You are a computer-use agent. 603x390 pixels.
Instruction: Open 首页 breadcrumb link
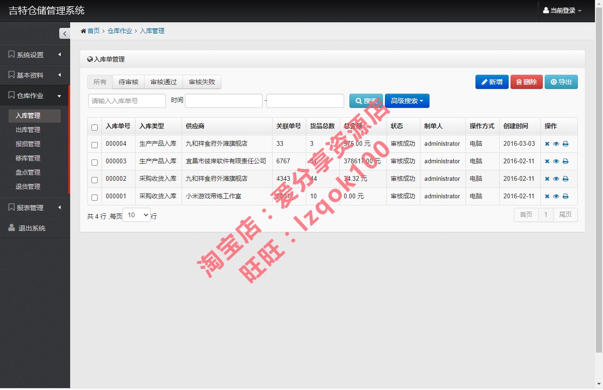pyautogui.click(x=93, y=31)
